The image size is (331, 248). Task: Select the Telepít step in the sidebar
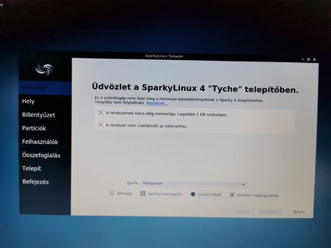pyautogui.click(x=32, y=168)
